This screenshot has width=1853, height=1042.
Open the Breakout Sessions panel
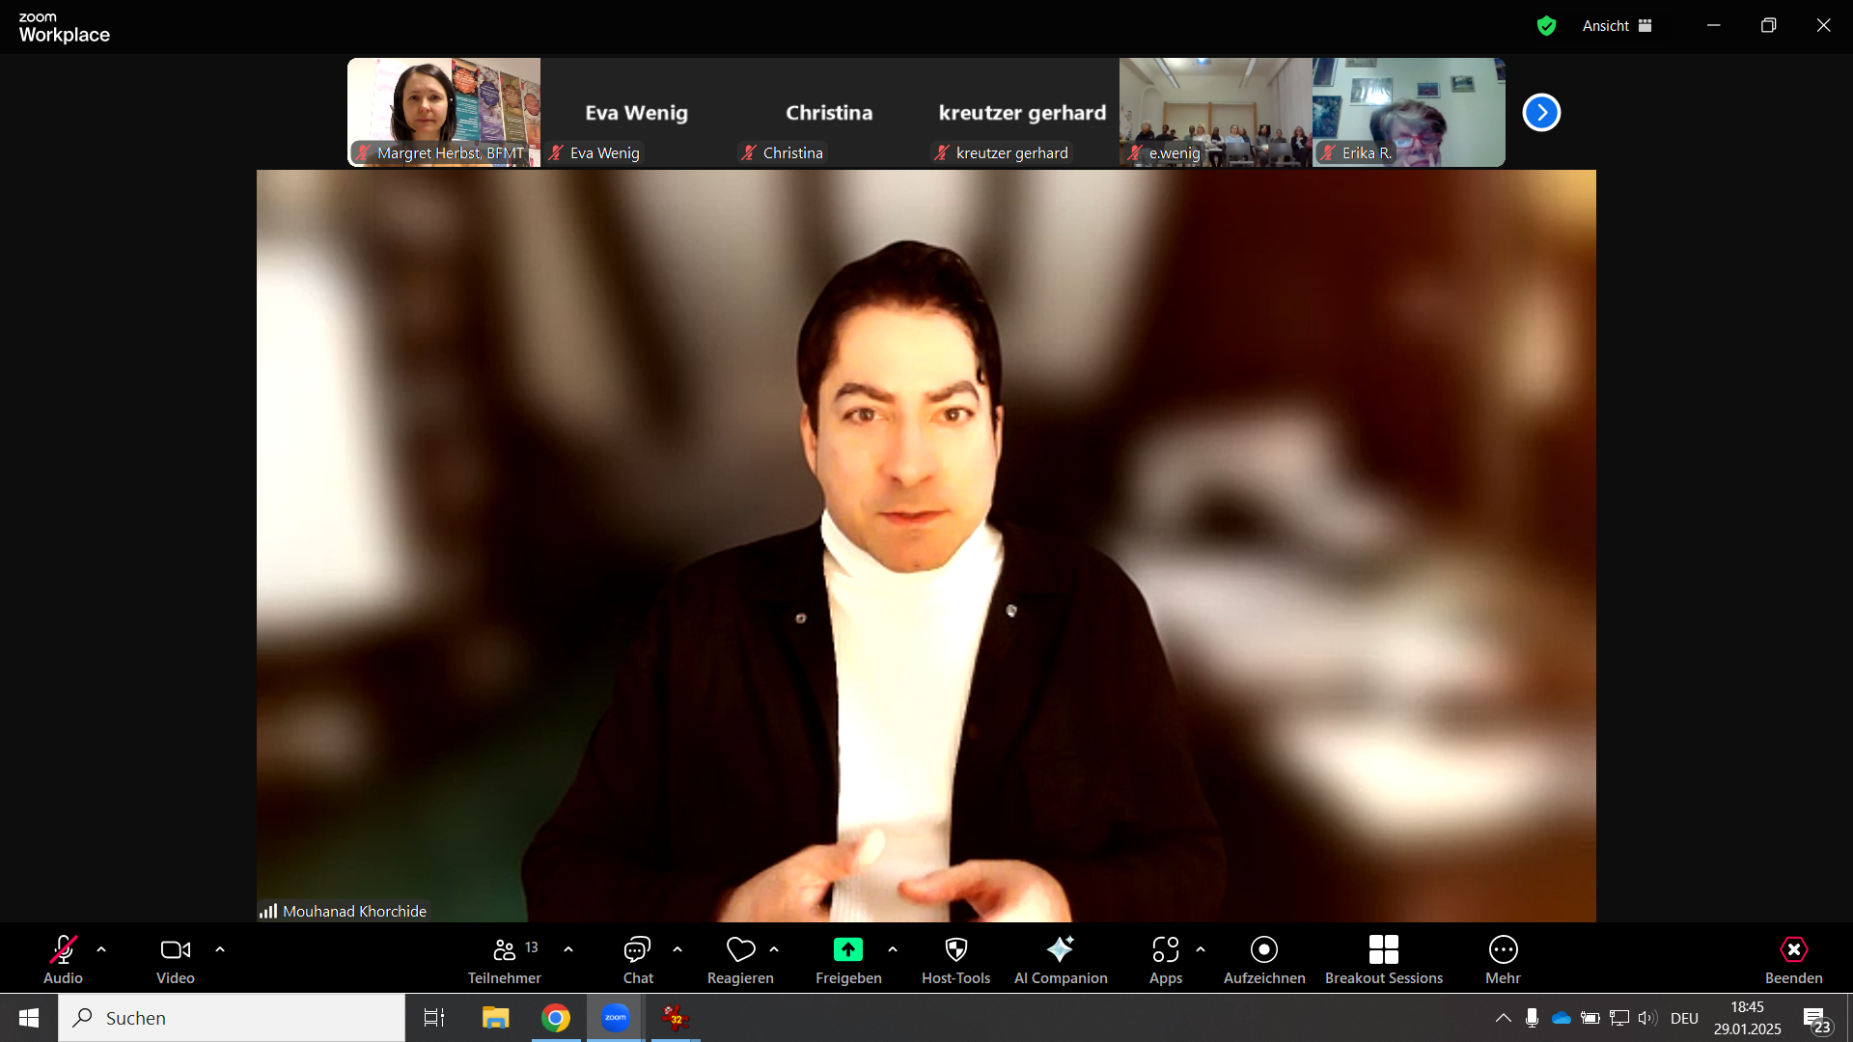(1383, 960)
